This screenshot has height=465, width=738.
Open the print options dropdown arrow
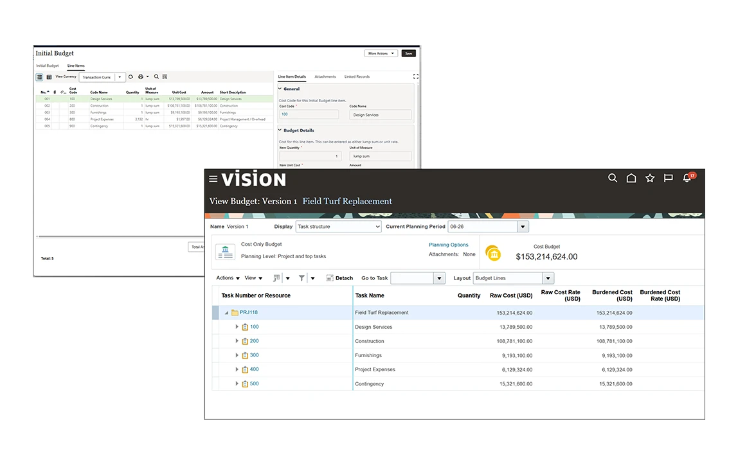147,76
